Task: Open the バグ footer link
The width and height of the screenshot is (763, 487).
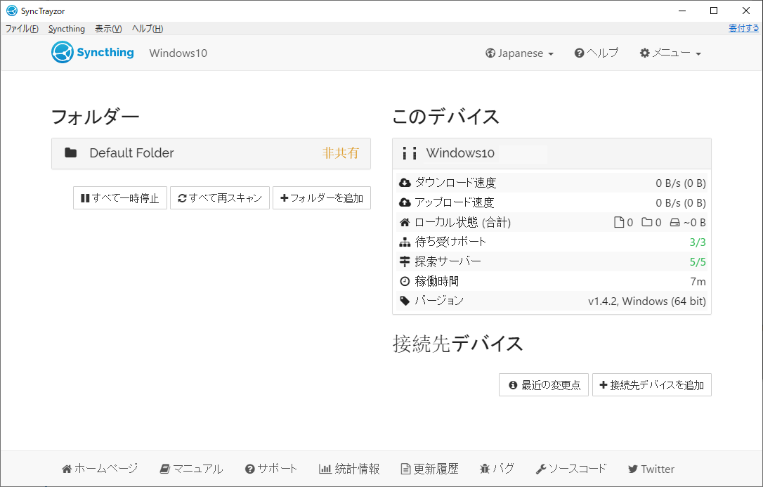Action: tap(497, 469)
